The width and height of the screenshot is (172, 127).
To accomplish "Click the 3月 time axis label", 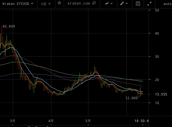I will point(12,121).
